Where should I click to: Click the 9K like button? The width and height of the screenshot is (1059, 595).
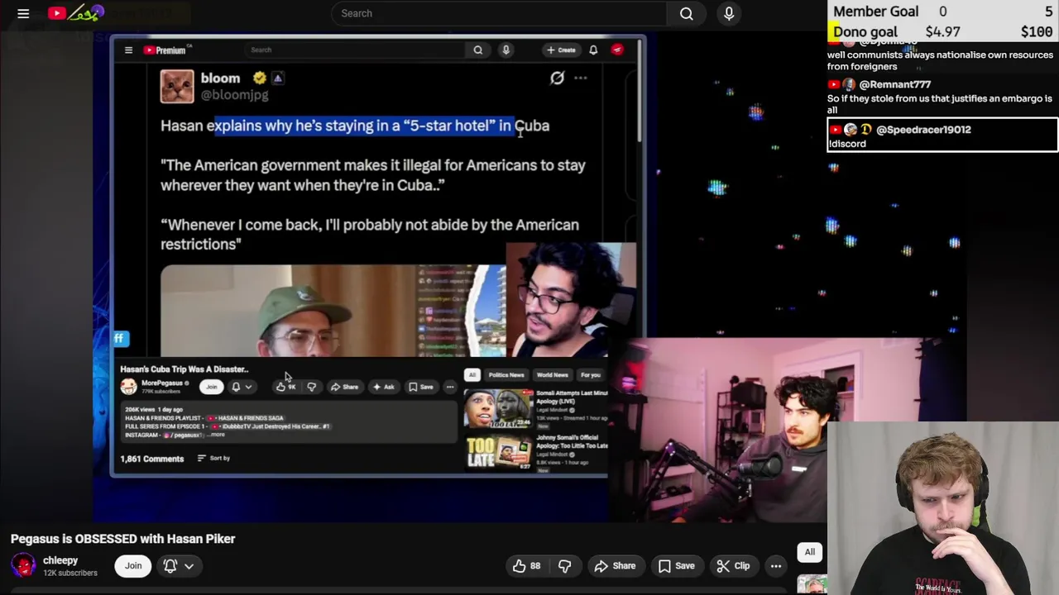pos(285,387)
